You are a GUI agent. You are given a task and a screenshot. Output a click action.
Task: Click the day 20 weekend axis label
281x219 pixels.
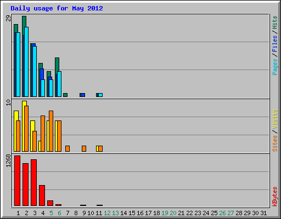(173, 213)
